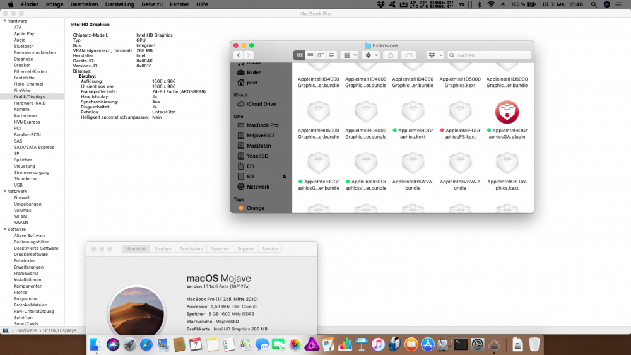Open iCloud Drive in Finder sidebar
631x355 pixels.
point(261,104)
